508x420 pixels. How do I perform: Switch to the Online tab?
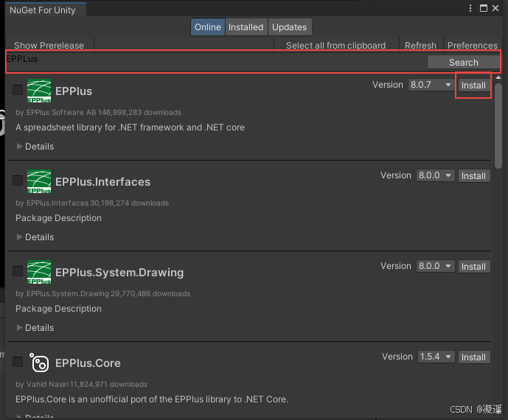click(x=208, y=27)
